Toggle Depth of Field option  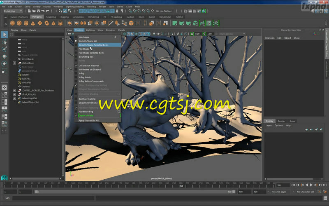(86, 115)
